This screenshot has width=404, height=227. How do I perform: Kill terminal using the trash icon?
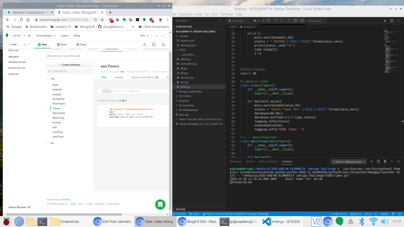point(385,161)
